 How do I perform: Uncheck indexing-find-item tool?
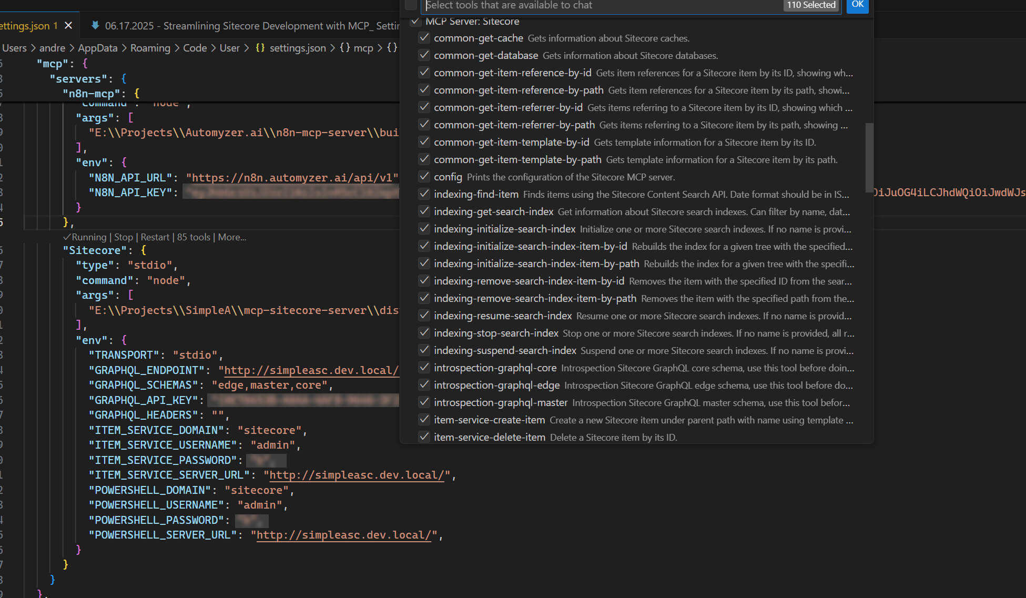tap(424, 194)
